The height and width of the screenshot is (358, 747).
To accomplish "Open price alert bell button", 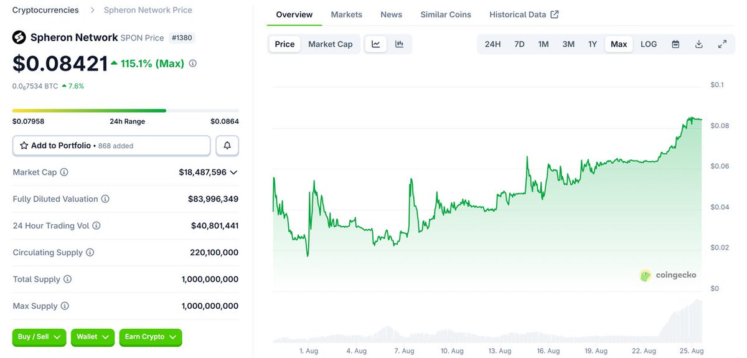I will tap(227, 146).
